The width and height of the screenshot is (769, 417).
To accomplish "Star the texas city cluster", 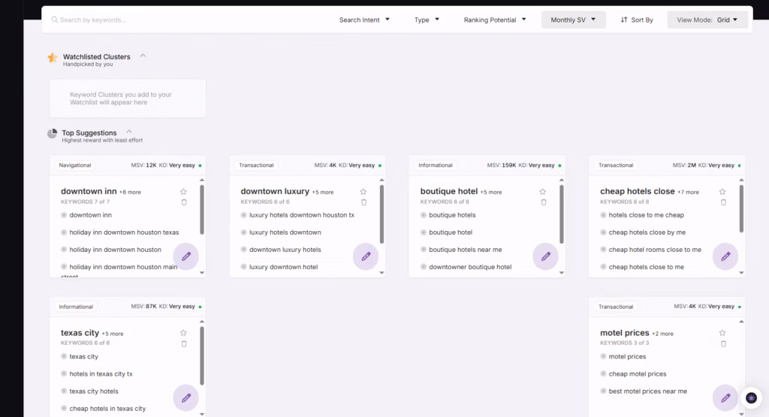I will [183, 333].
